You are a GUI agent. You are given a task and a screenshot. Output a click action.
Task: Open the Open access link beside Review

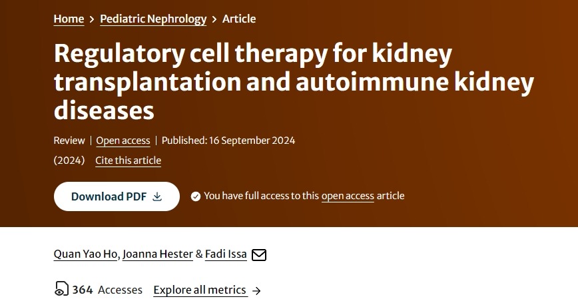click(x=123, y=141)
